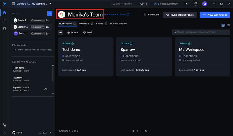
Task: Click the Showing 1 - 3 of 3 text
Action: tap(69, 131)
